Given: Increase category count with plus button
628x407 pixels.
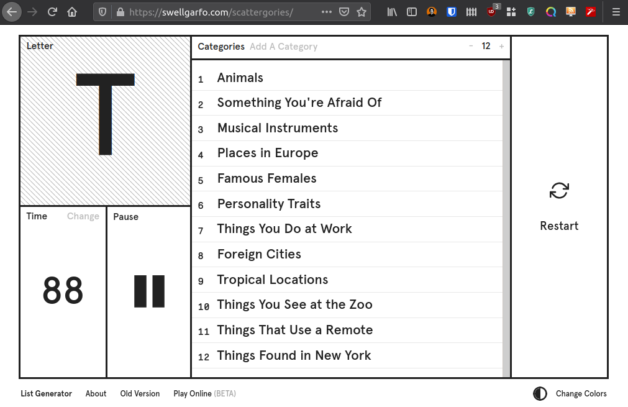Looking at the screenshot, I should coord(501,47).
